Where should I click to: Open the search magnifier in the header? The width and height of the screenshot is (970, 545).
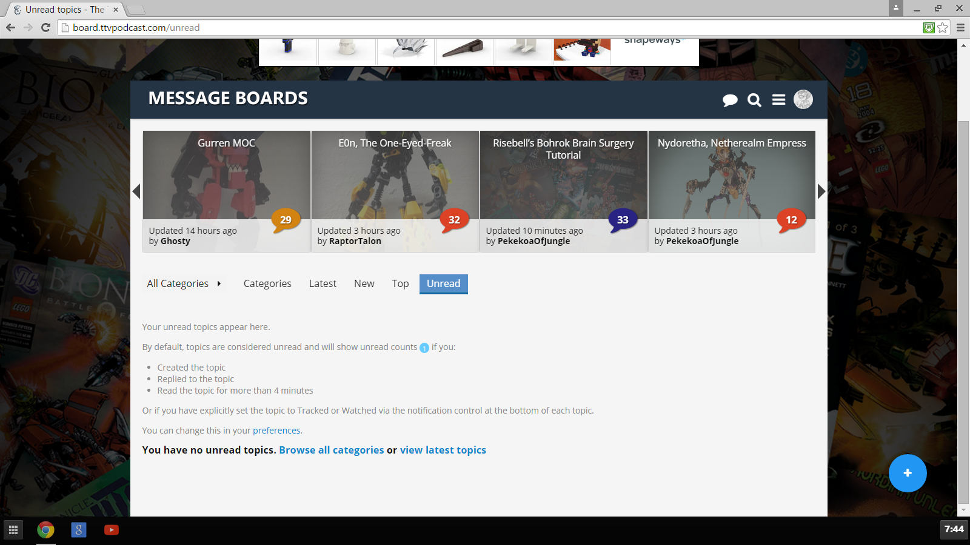tap(754, 100)
